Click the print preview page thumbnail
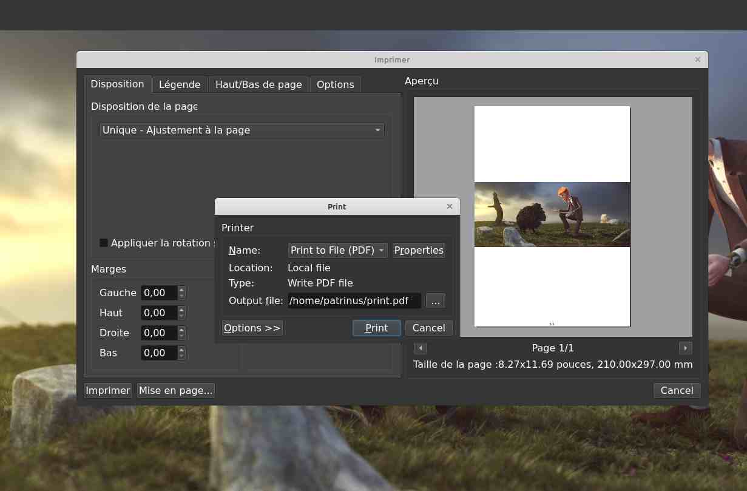747x491 pixels. [552, 217]
